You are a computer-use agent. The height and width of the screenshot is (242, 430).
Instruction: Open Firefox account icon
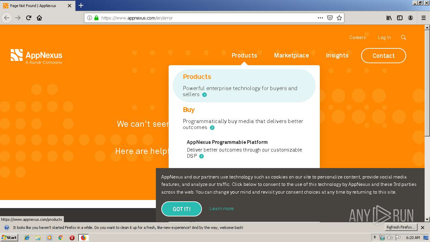point(411,18)
